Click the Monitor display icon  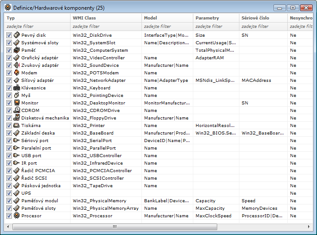pos(16,103)
